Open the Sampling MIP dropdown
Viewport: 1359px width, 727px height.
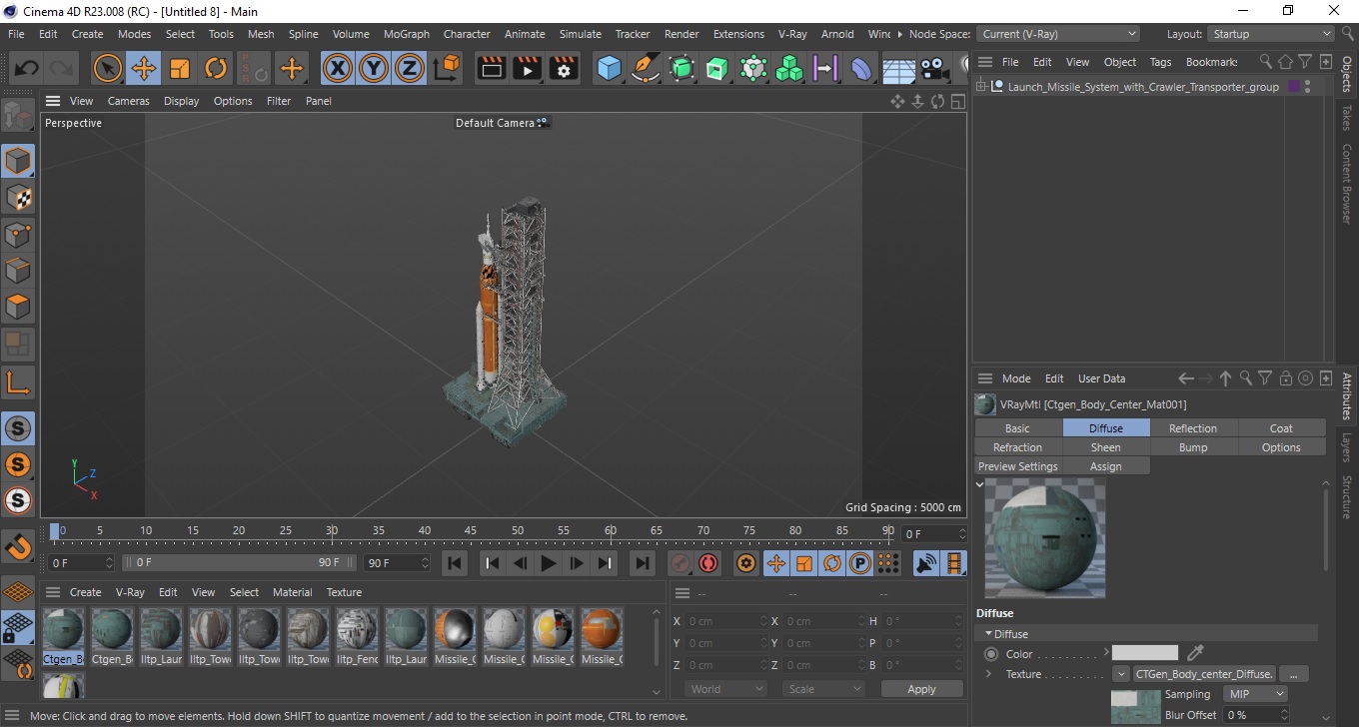coord(1255,694)
